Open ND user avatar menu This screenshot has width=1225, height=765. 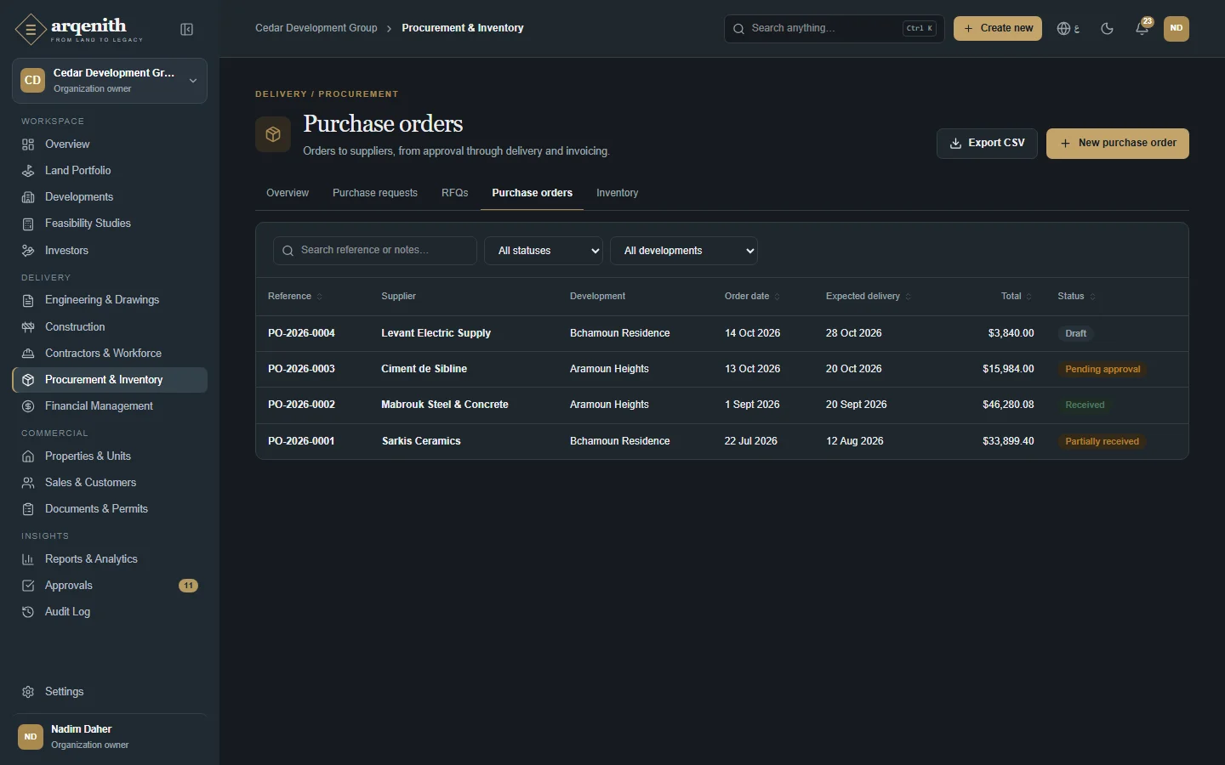1177,28
